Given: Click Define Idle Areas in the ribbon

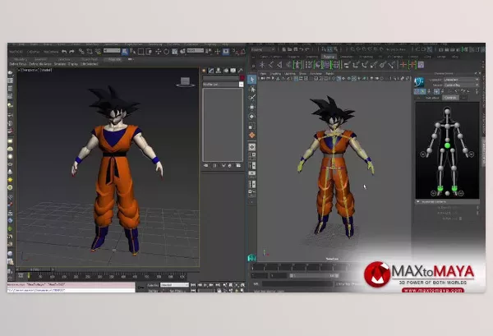Looking at the screenshot, I should click(x=40, y=64).
